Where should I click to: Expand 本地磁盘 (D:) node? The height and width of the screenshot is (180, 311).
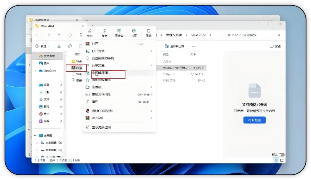37,150
